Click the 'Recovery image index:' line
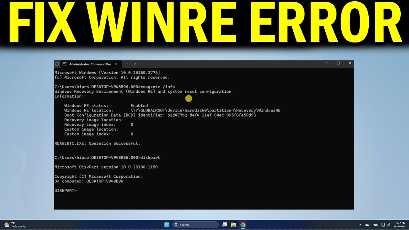Screen dimensions: 409x230 pyautogui.click(x=99, y=125)
